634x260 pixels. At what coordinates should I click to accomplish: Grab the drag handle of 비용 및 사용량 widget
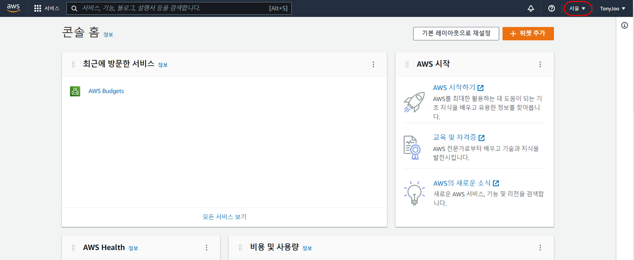point(240,248)
